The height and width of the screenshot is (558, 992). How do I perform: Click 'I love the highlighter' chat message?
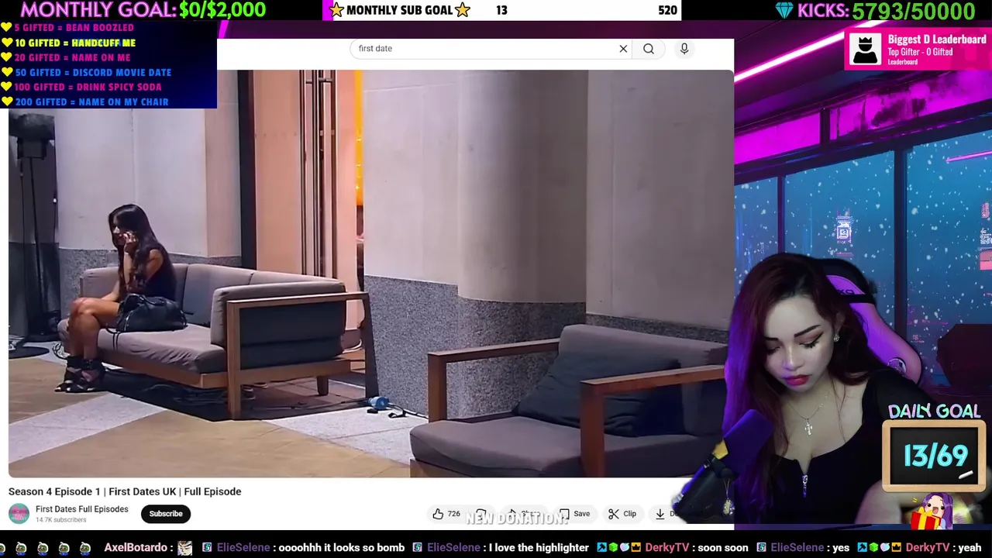click(x=537, y=548)
